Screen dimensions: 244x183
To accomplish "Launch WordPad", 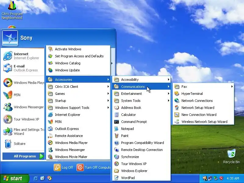I will pyautogui.click(x=142, y=178).
